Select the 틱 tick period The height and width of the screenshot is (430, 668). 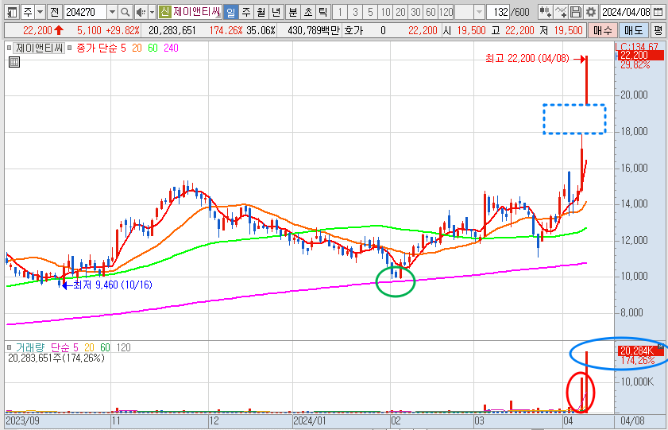pyautogui.click(x=323, y=12)
